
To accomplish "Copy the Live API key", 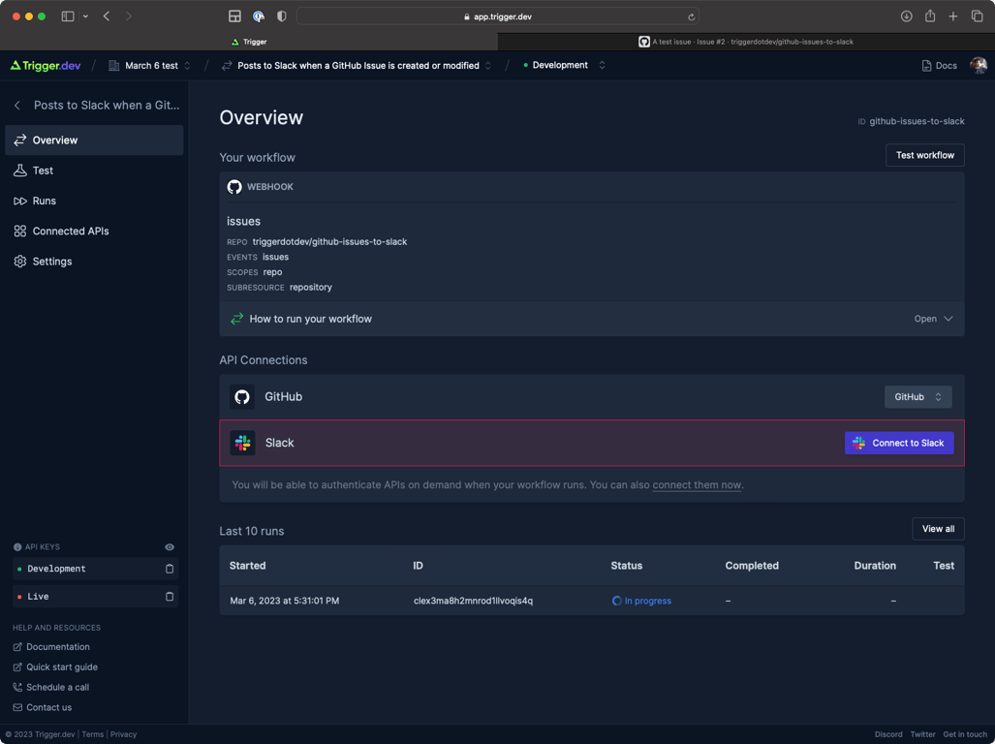I will [170, 596].
